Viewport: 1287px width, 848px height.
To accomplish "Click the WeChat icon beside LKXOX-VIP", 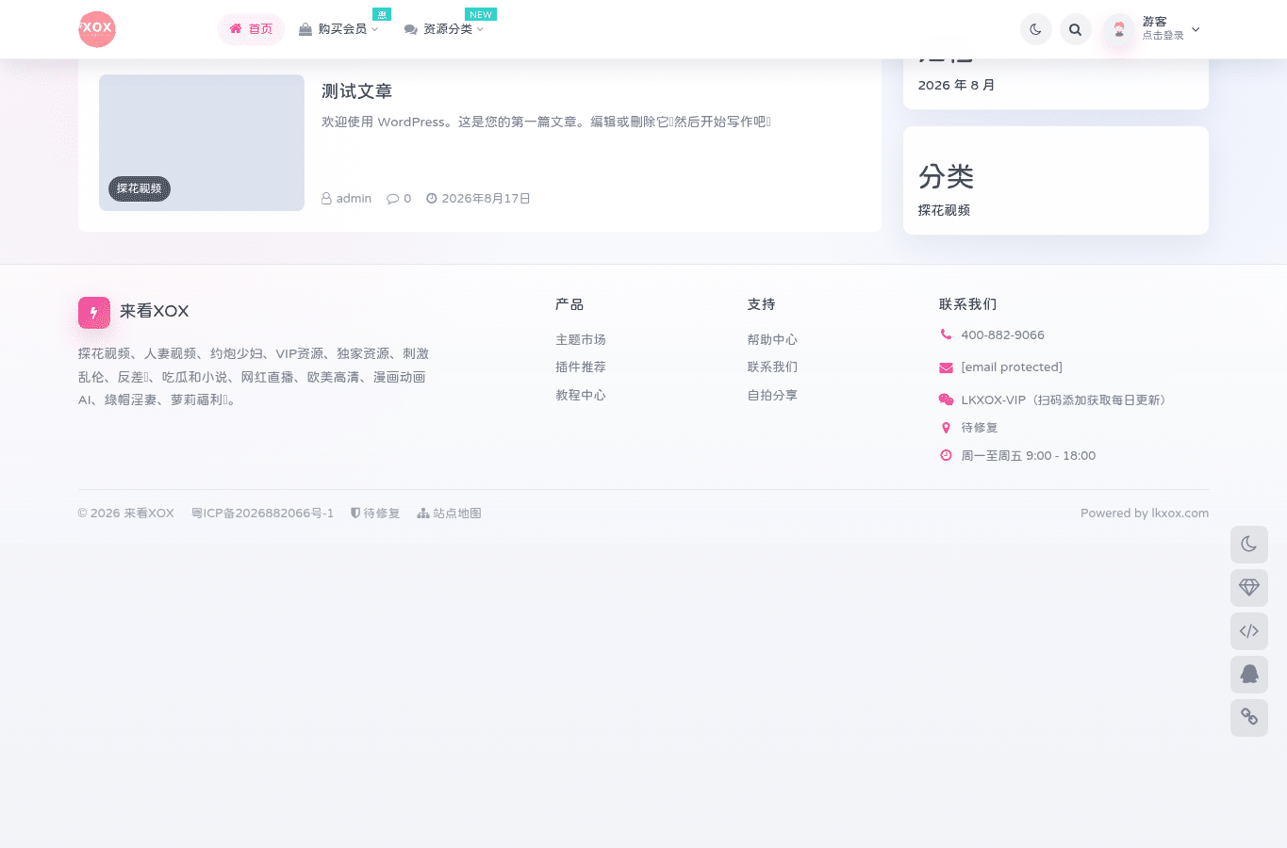I will tap(946, 400).
